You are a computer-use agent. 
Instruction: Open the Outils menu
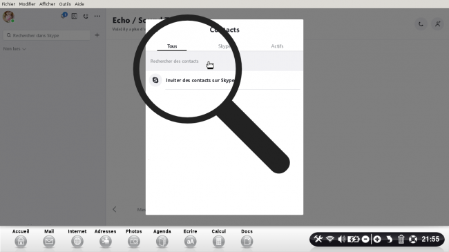point(65,4)
